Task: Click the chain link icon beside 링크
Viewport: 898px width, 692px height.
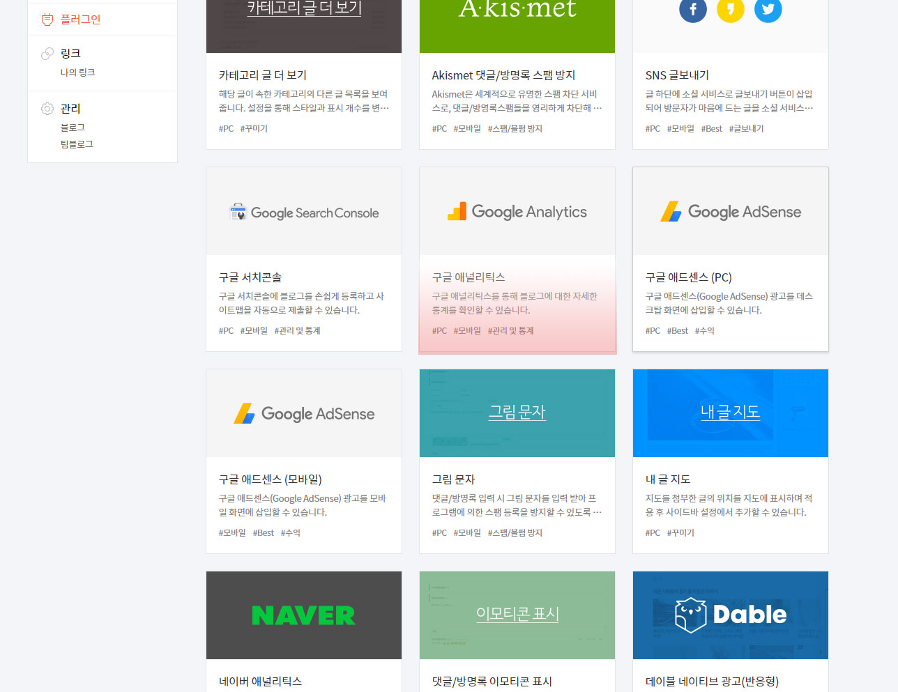Action: [47, 54]
